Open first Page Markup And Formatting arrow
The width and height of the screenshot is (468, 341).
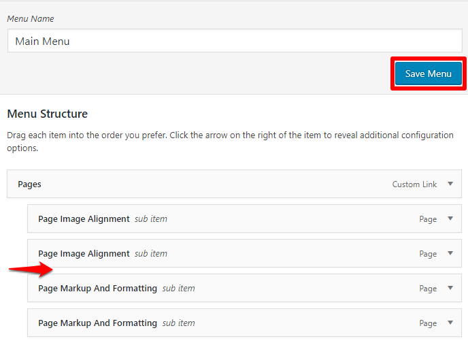[x=450, y=288]
